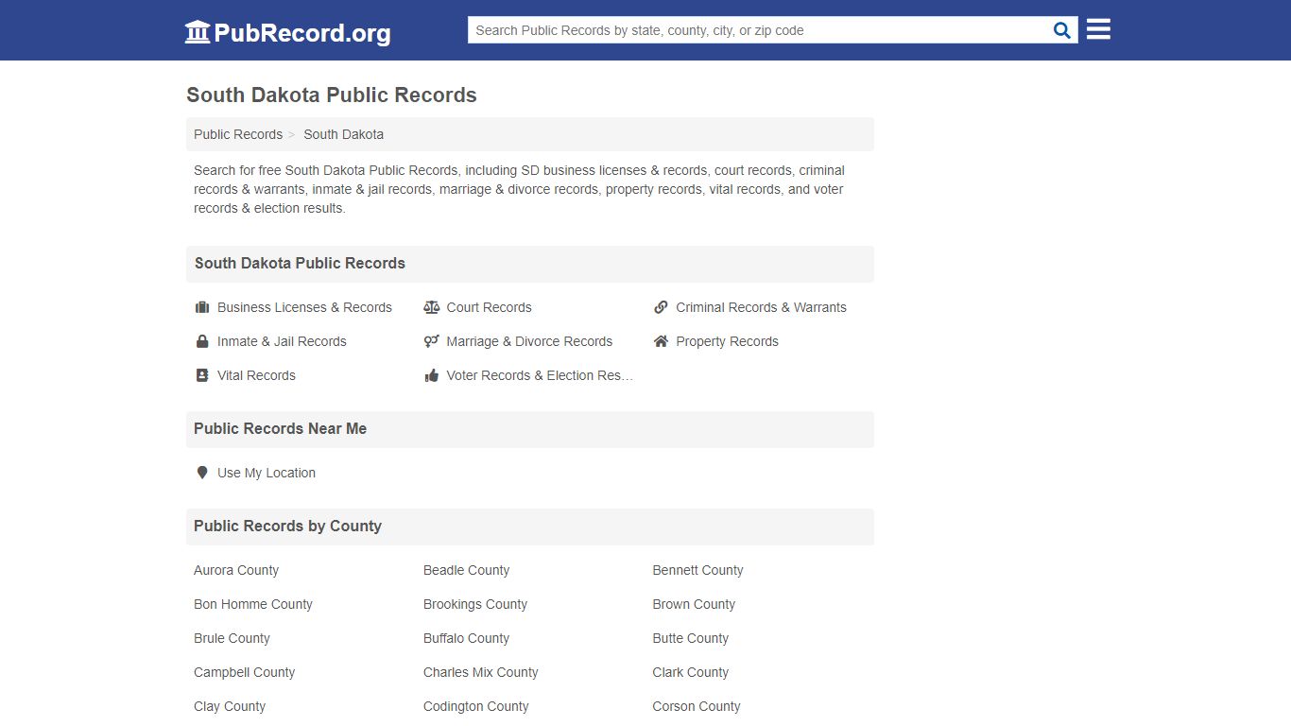Click the Public Records by County heading

pyautogui.click(x=287, y=526)
